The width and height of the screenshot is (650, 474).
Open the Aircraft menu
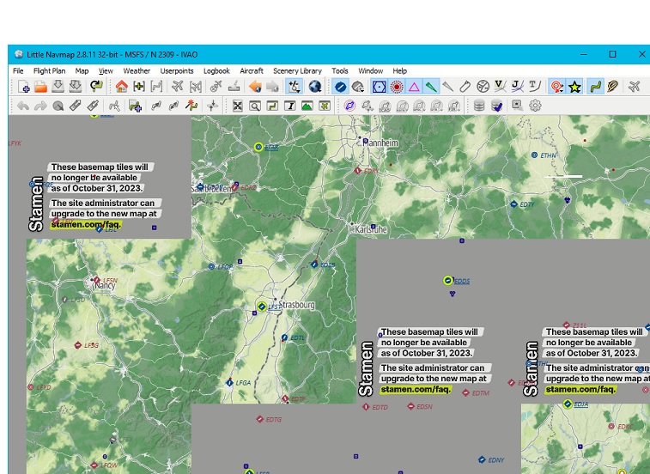pyautogui.click(x=252, y=71)
